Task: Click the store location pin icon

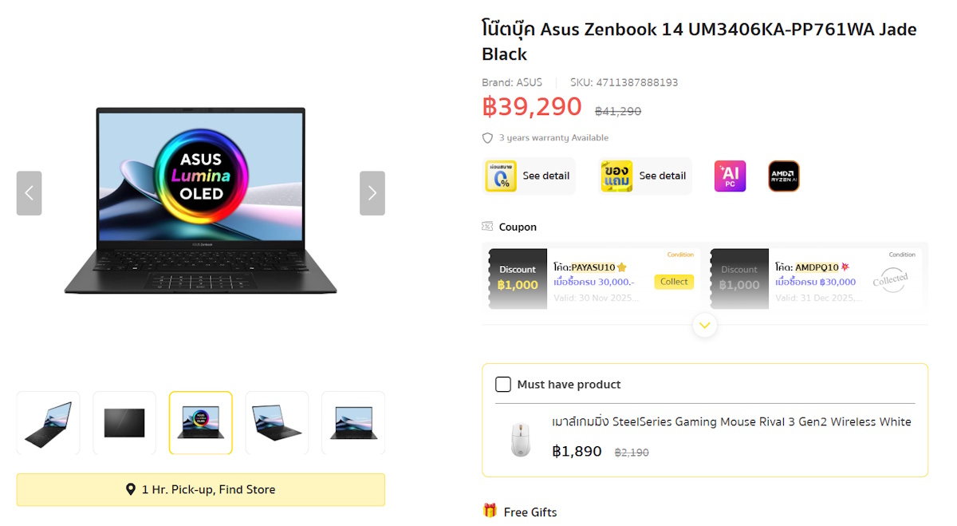Action: (x=131, y=489)
